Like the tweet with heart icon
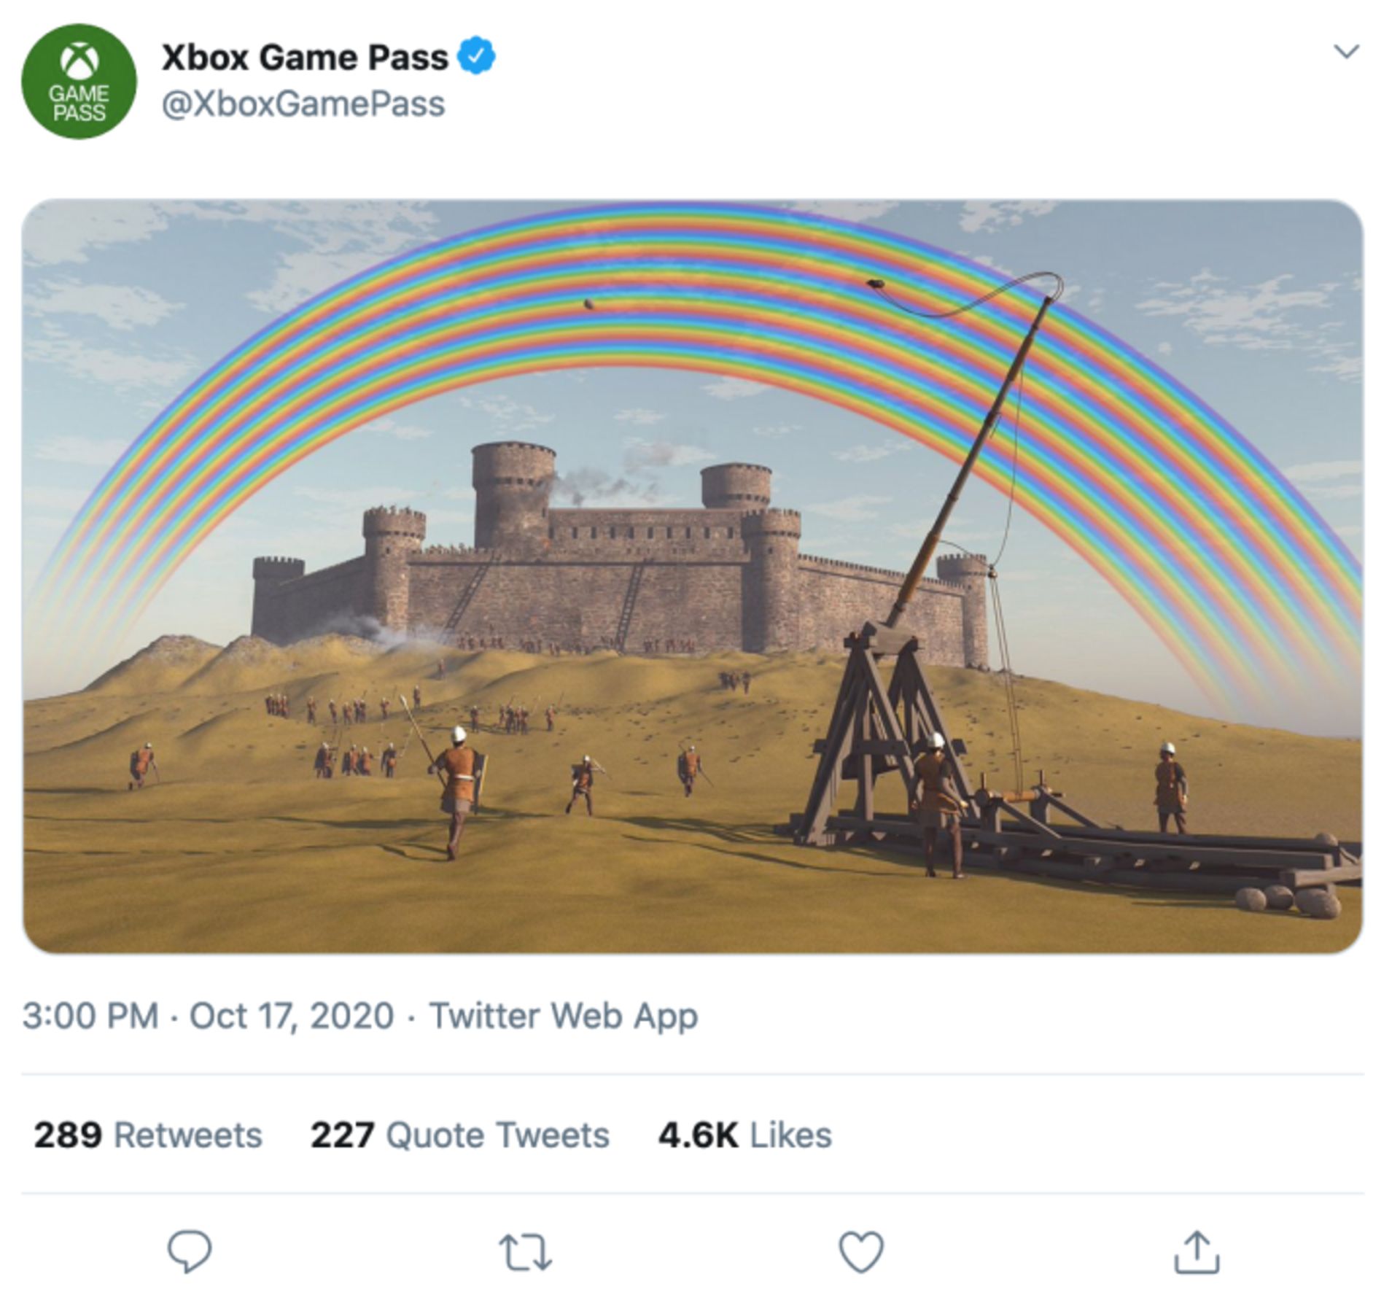The image size is (1400, 1301). pyautogui.click(x=861, y=1251)
